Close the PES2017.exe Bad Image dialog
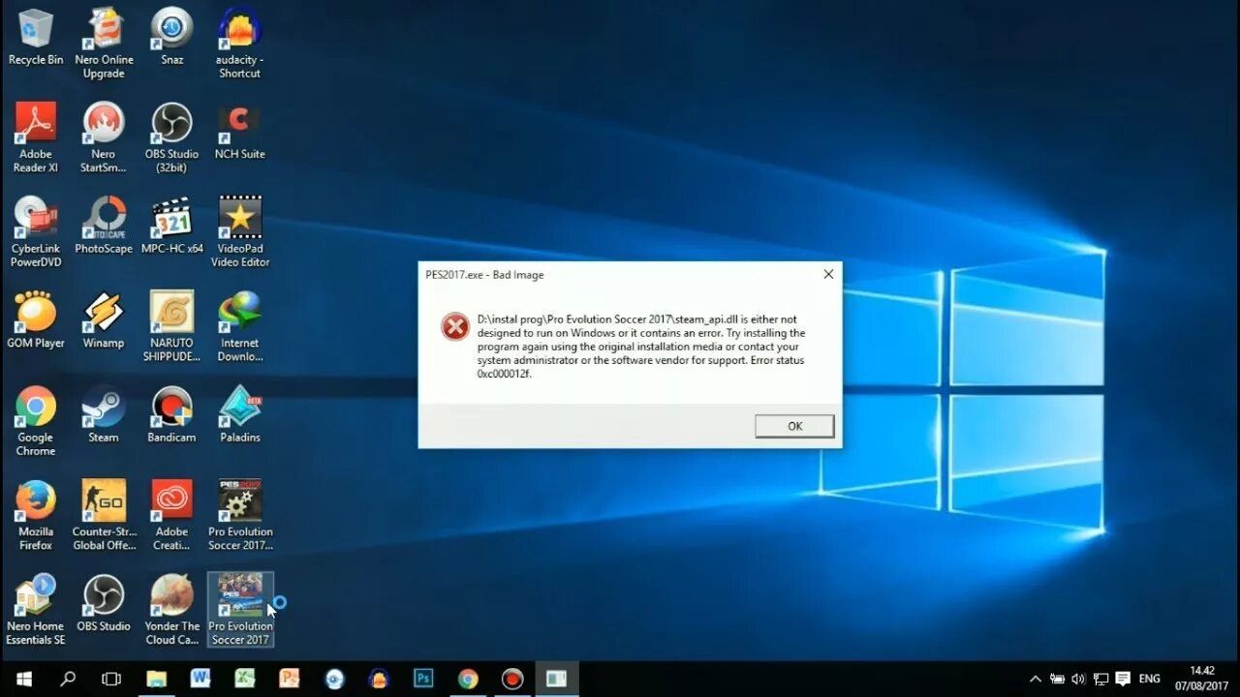Viewport: 1240px width, 697px height. pos(828,275)
